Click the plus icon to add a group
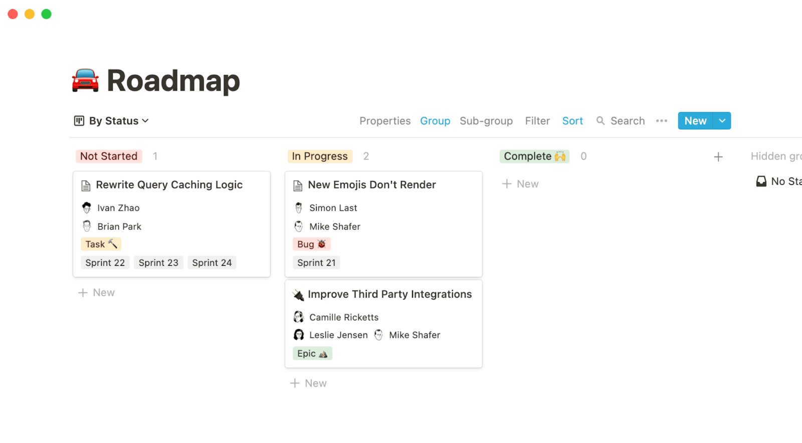This screenshot has width=802, height=443. pyautogui.click(x=718, y=157)
